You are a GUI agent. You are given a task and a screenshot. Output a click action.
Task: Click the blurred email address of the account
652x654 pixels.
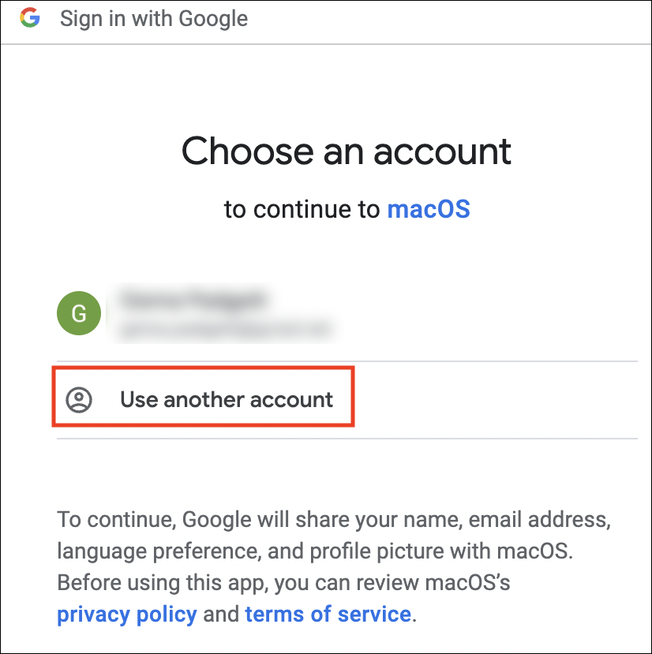pos(226,330)
